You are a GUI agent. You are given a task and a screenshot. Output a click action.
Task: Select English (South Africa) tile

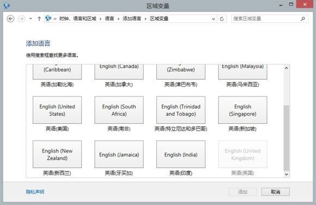click(x=119, y=110)
